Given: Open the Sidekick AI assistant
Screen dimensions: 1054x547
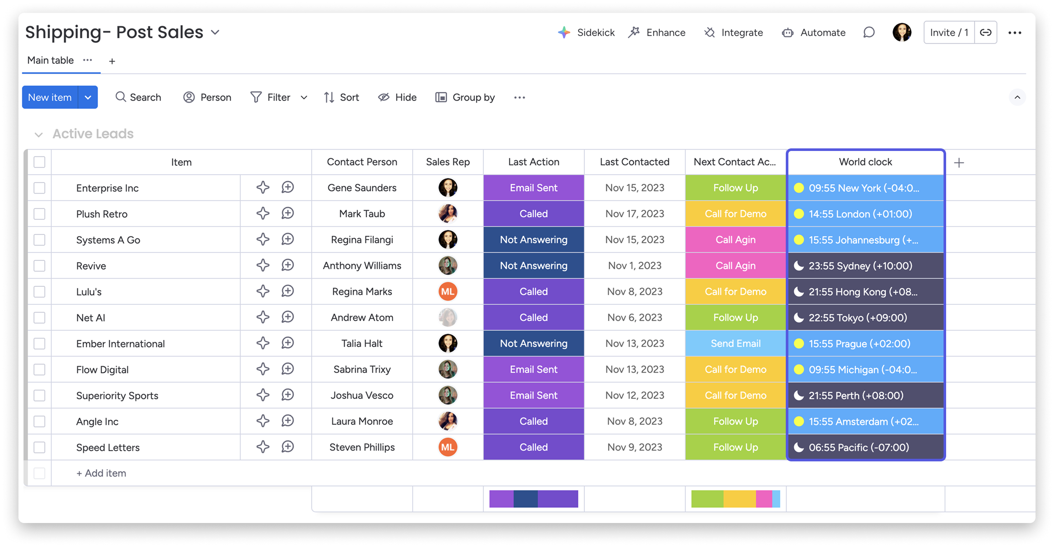Looking at the screenshot, I should [586, 32].
